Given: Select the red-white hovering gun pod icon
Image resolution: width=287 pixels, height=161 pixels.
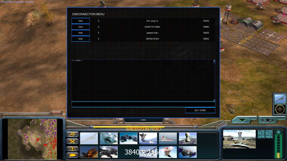Looking at the screenshot, I should [168, 152].
